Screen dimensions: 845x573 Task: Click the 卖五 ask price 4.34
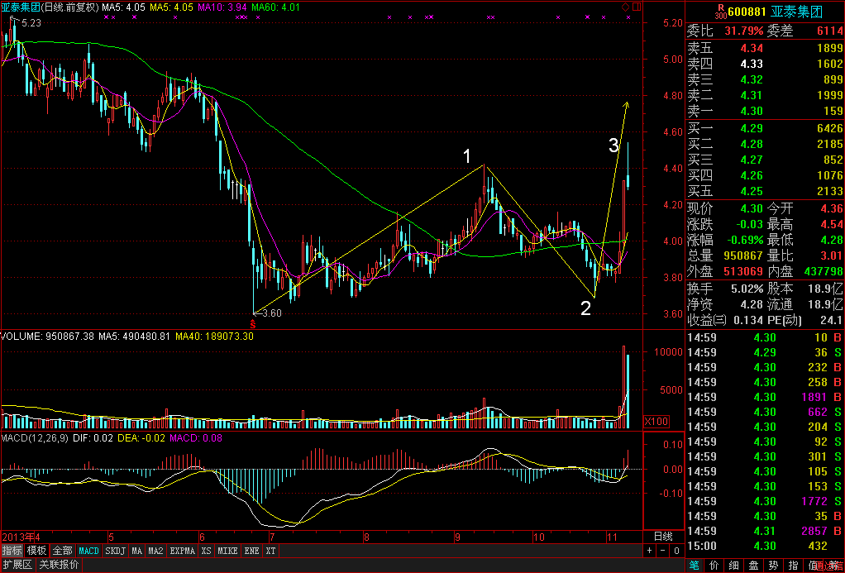tap(752, 48)
